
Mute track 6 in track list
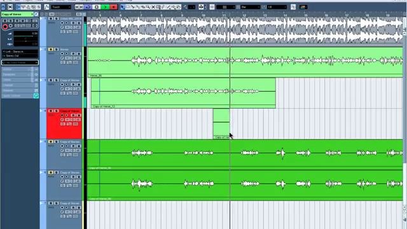coord(51,172)
